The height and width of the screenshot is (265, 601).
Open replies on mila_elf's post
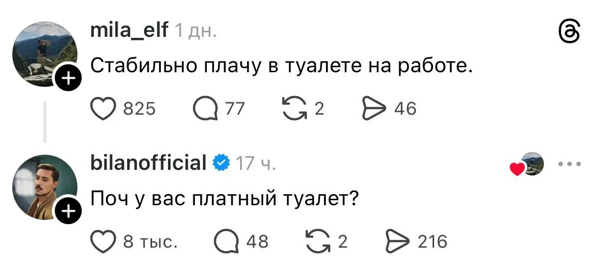tap(205, 108)
